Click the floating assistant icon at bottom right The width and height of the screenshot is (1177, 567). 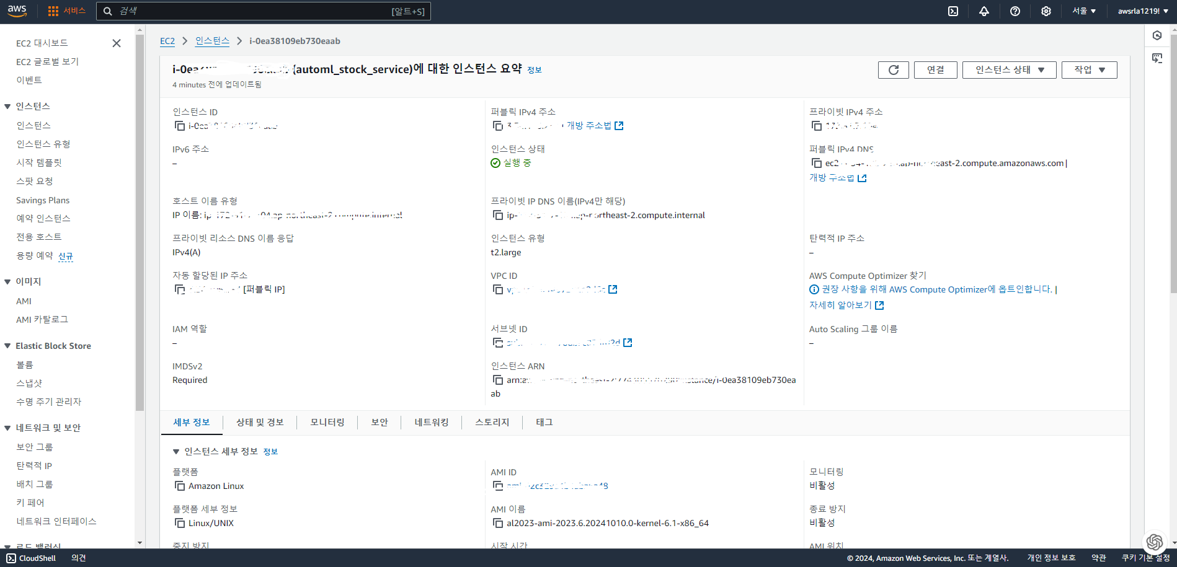point(1154,542)
